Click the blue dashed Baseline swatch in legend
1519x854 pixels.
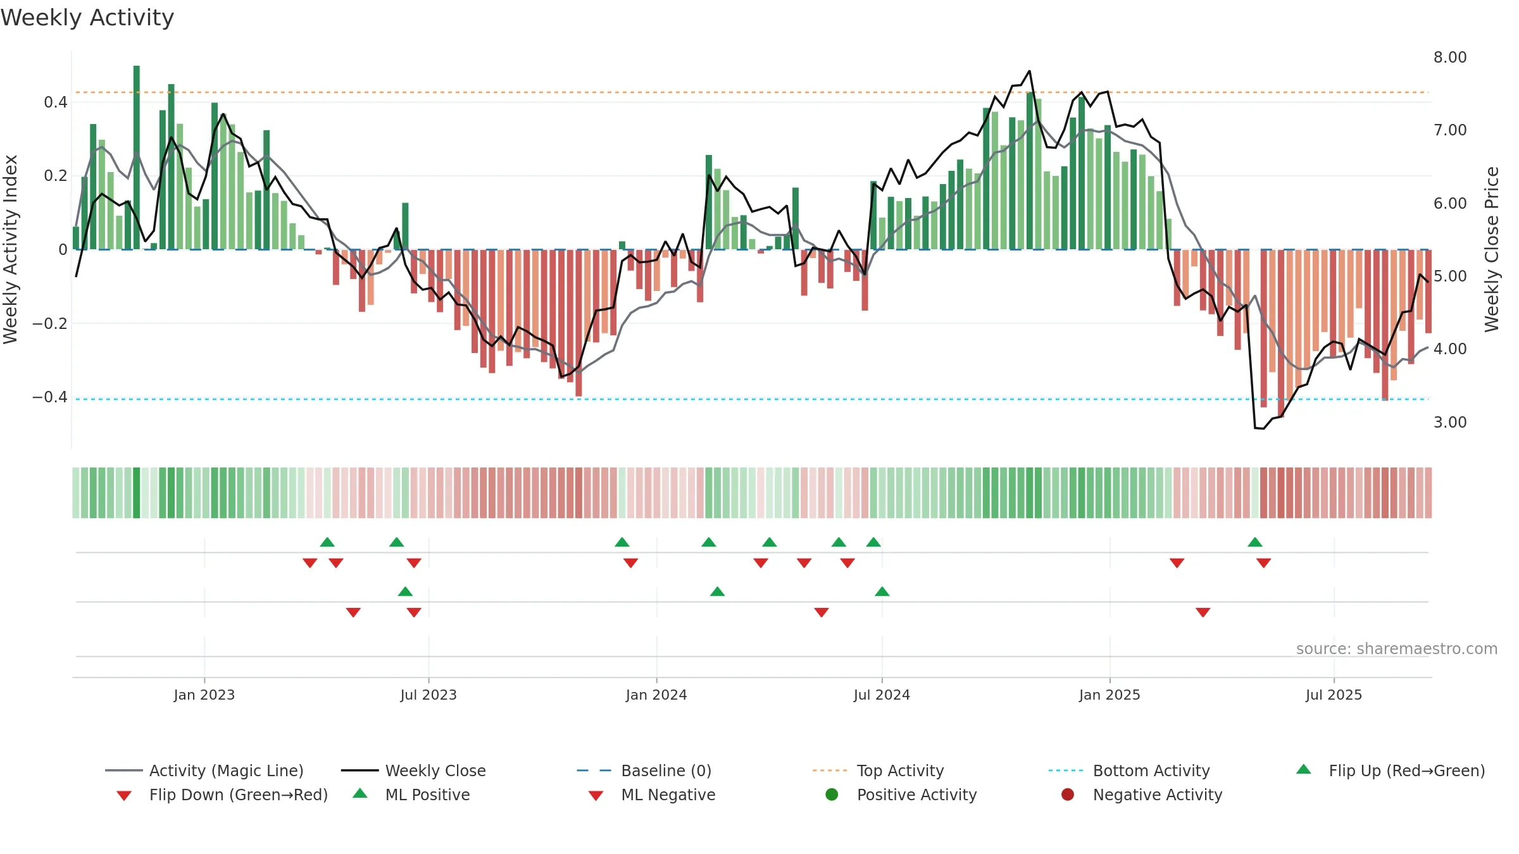click(594, 770)
